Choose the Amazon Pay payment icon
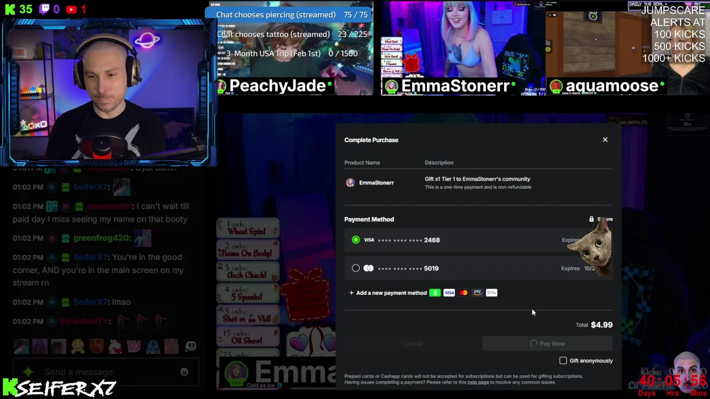Image resolution: width=710 pixels, height=399 pixels. tap(478, 293)
